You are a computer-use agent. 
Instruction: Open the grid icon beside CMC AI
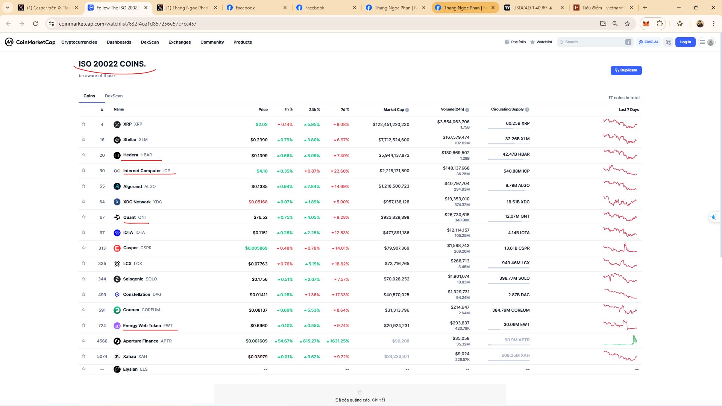pos(668,42)
